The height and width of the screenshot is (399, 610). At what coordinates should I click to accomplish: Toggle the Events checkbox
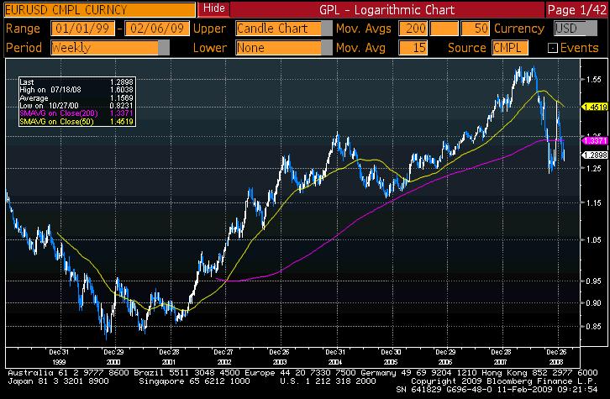click(x=553, y=49)
